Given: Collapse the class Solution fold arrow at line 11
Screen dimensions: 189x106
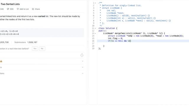Looking at the screenshot, I should pos(95,28).
